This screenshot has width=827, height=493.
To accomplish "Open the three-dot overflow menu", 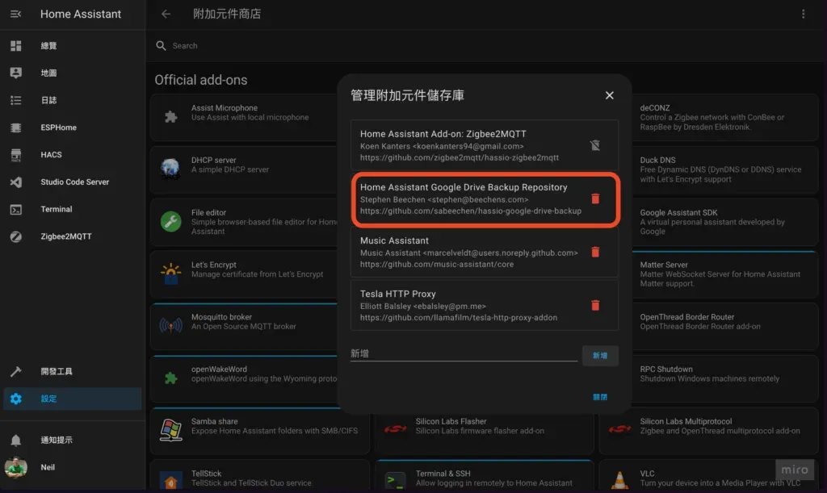I will [x=804, y=14].
